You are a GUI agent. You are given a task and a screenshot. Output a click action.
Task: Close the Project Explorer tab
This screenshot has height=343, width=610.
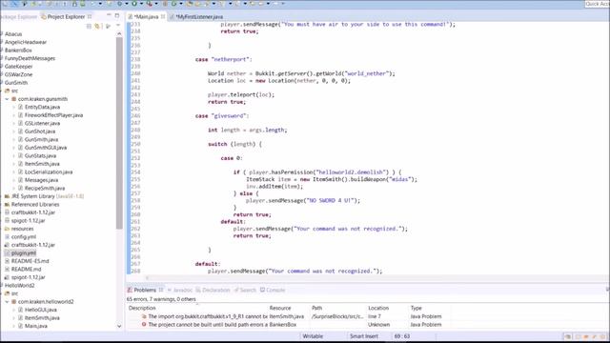90,16
